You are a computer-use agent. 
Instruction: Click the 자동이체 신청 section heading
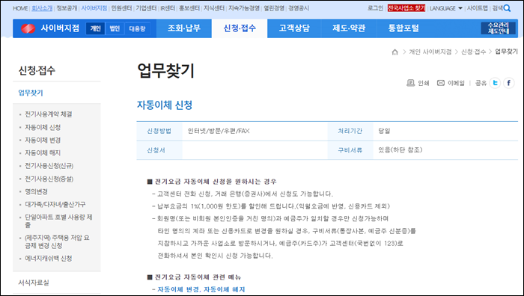[165, 105]
